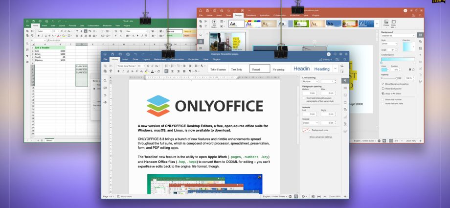
Task: Select slide 1 thumbnail in presentation
Action: coord(227,42)
